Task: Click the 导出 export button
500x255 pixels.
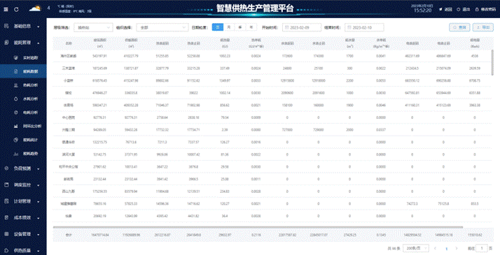Action: pyautogui.click(x=483, y=27)
